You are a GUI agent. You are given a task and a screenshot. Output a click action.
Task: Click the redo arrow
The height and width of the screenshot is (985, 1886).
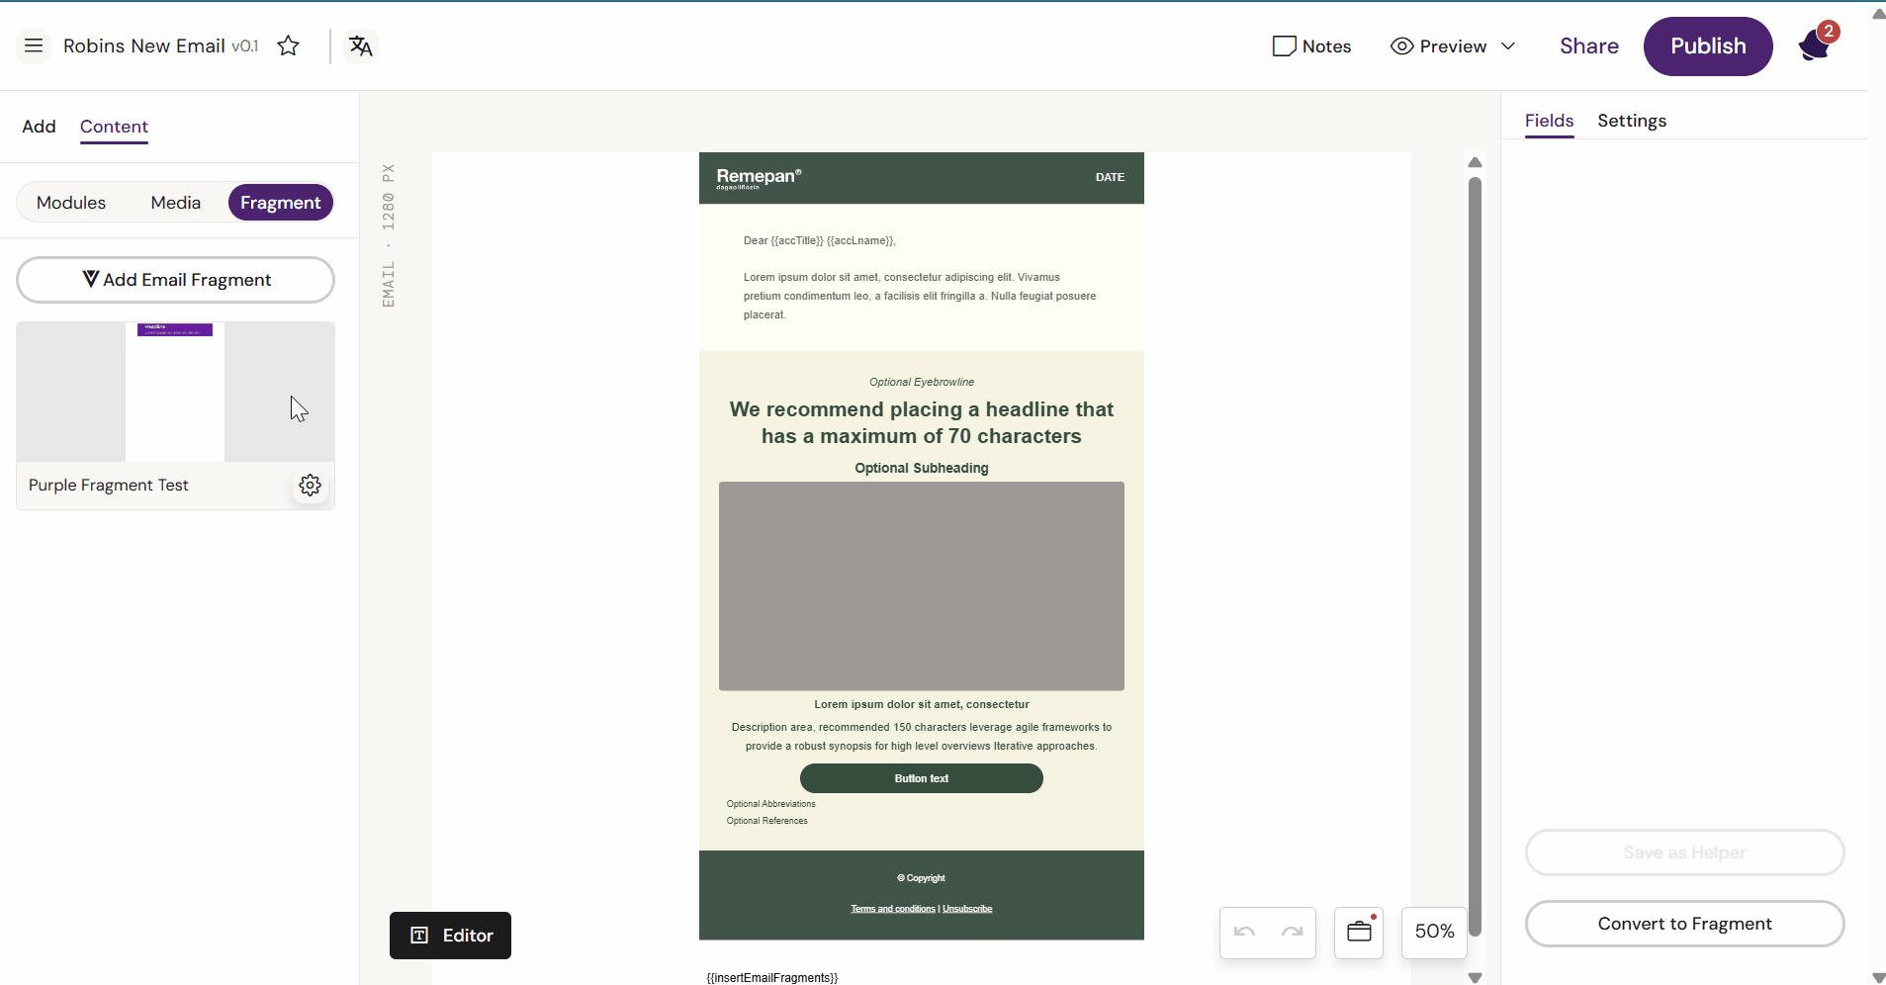pyautogui.click(x=1292, y=932)
